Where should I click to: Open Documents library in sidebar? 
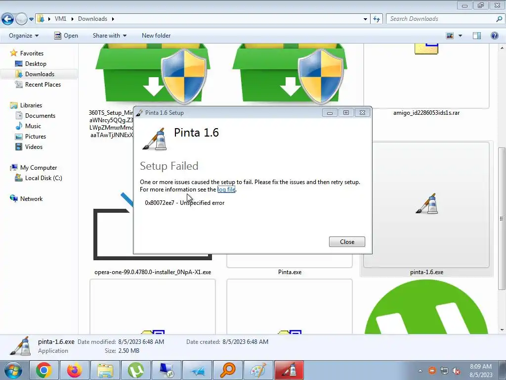[x=40, y=116]
